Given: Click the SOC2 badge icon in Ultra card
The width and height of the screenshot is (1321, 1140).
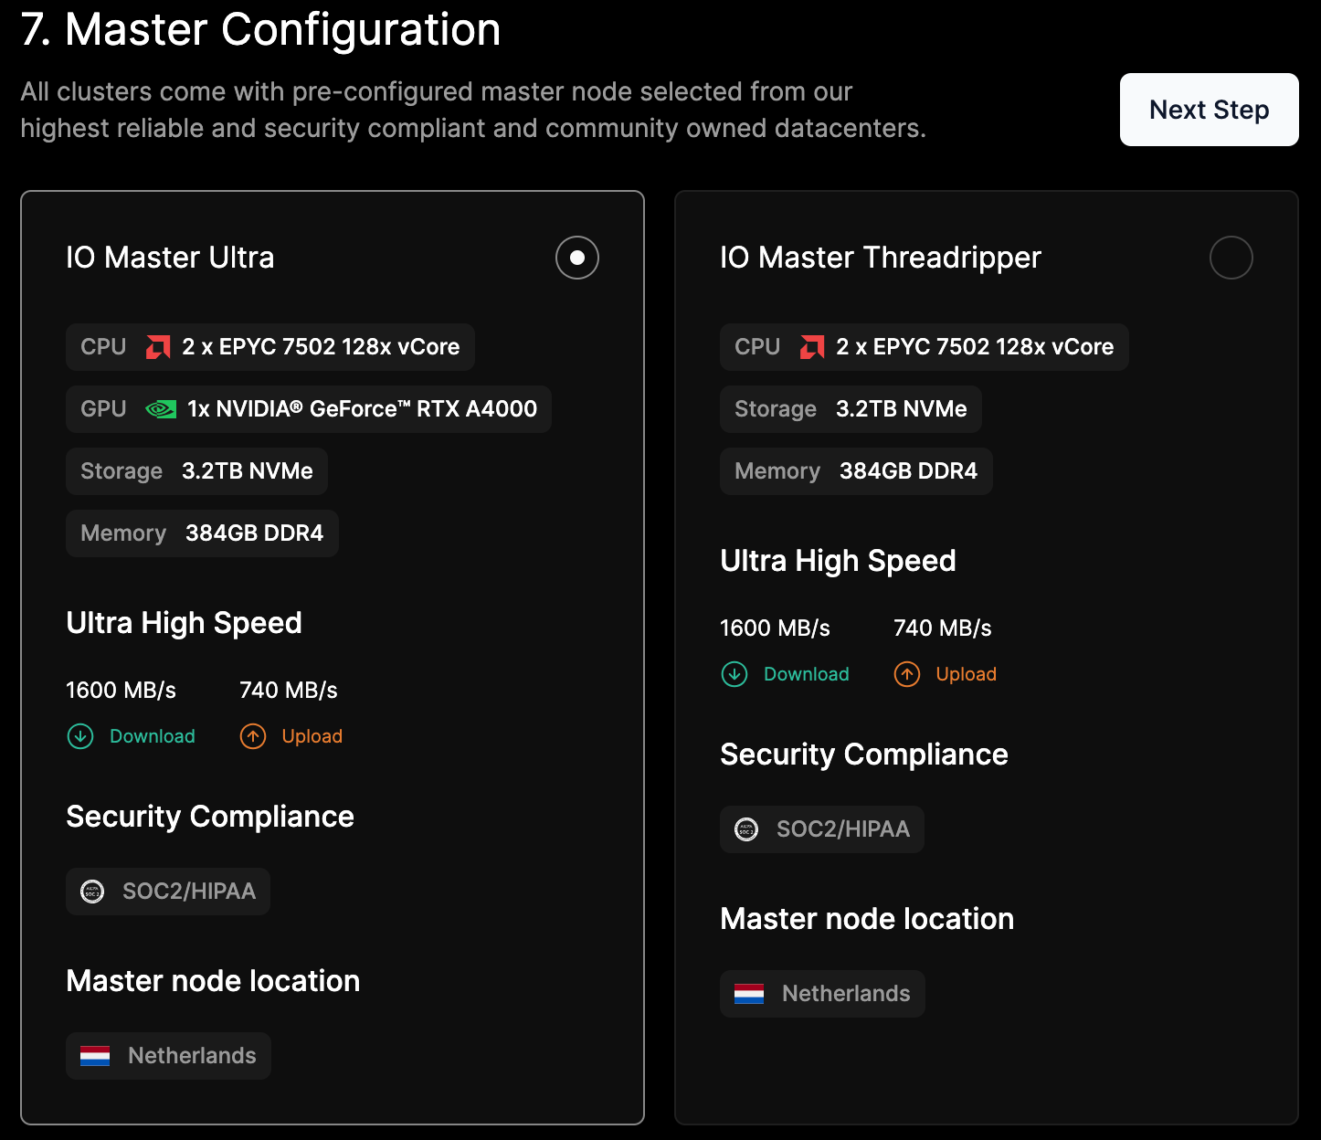Looking at the screenshot, I should 92,892.
